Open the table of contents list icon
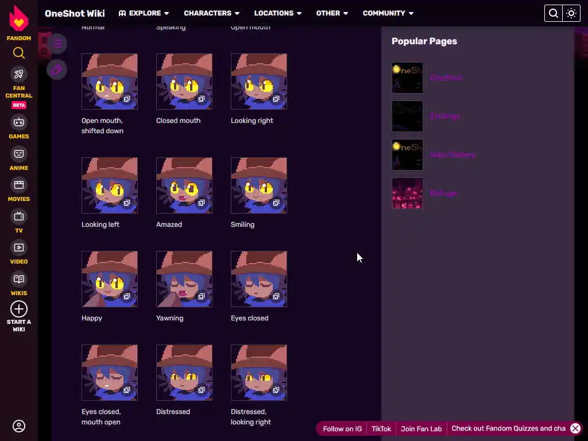The width and height of the screenshot is (588, 441). click(x=57, y=44)
